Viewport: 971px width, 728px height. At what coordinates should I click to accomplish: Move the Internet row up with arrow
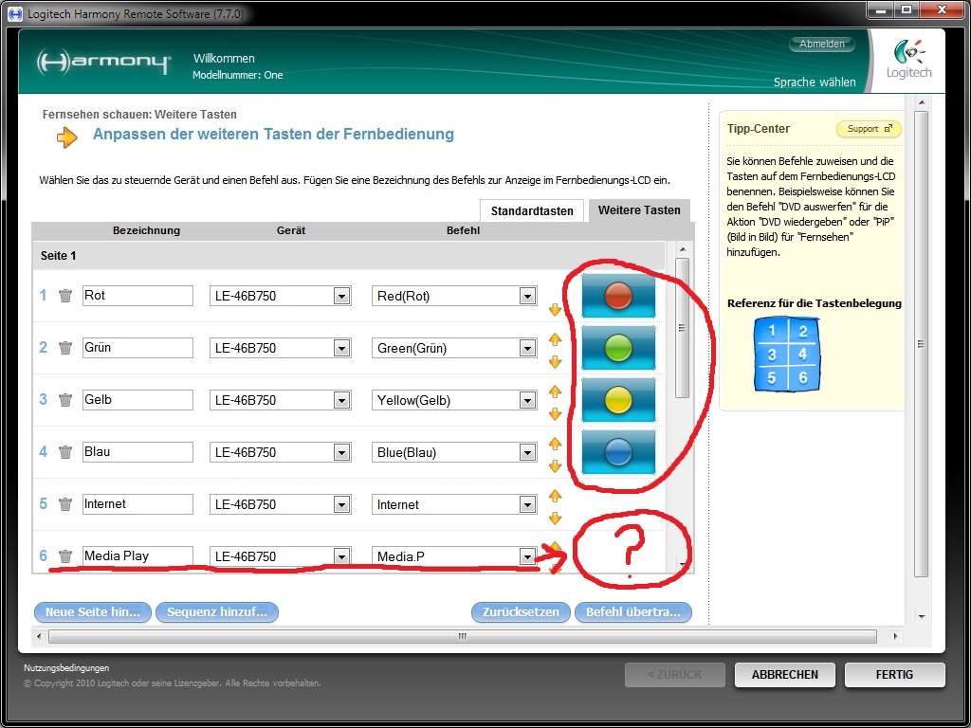tap(556, 495)
